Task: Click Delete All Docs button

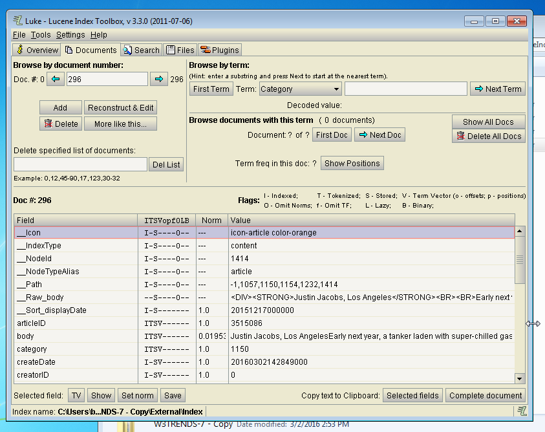Action: tap(488, 136)
